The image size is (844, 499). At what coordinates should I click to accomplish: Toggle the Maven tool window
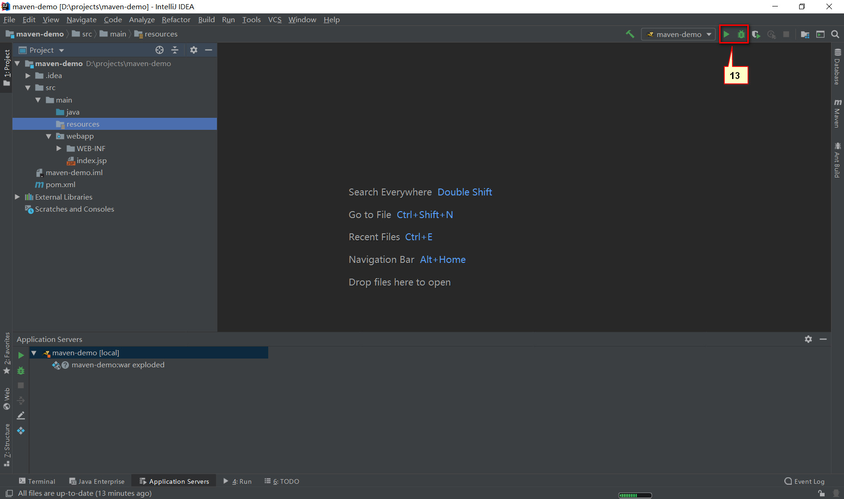click(x=838, y=113)
